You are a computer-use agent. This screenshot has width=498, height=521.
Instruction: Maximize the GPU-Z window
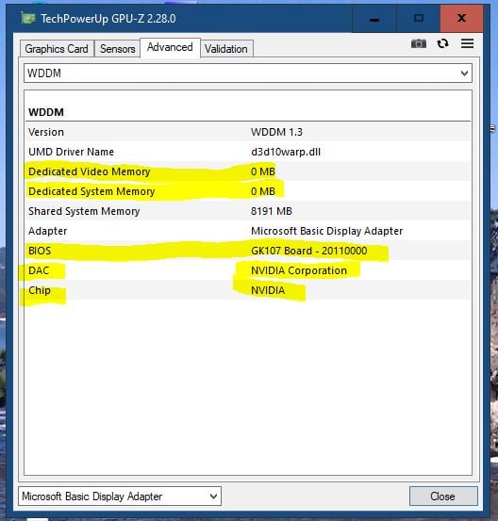419,18
